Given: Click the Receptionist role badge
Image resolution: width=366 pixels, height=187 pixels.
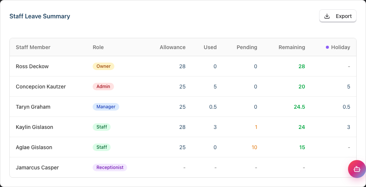Looking at the screenshot, I should [x=110, y=168].
